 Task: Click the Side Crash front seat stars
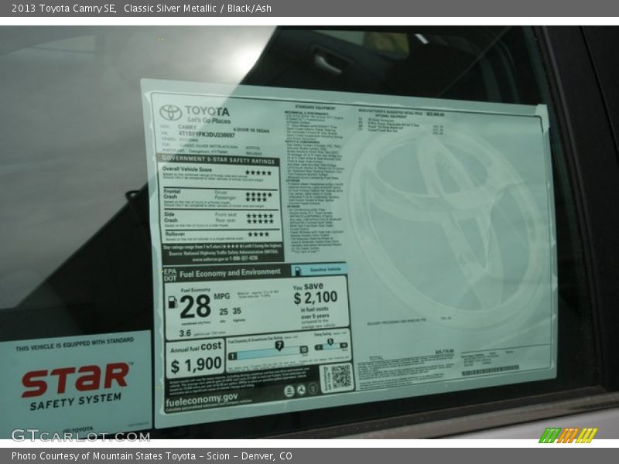pyautogui.click(x=260, y=216)
